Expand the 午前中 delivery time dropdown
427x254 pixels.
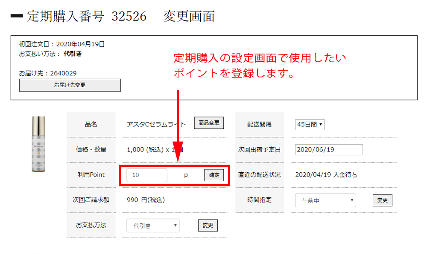(325, 200)
